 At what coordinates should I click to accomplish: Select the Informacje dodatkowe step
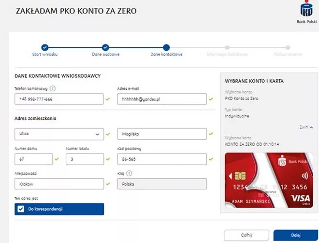tap(227, 47)
